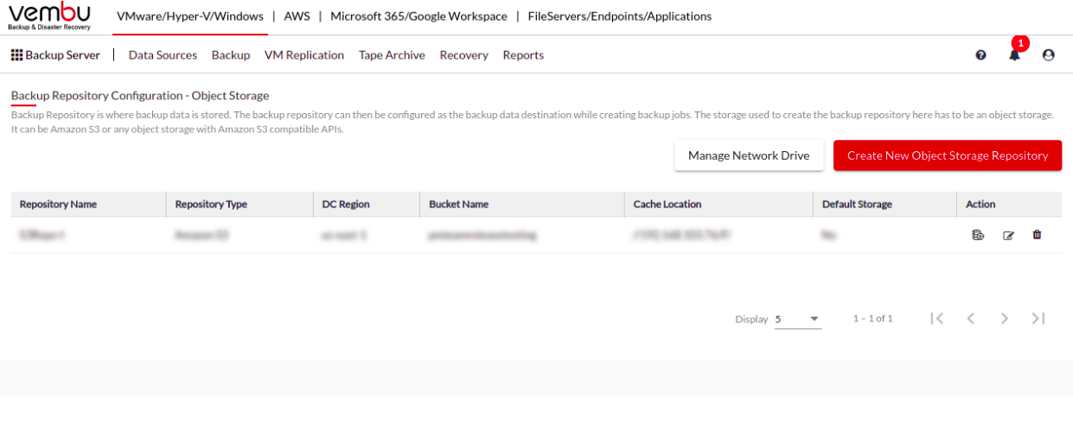The width and height of the screenshot is (1073, 444).
Task: Open the Backup menu
Action: (x=231, y=55)
